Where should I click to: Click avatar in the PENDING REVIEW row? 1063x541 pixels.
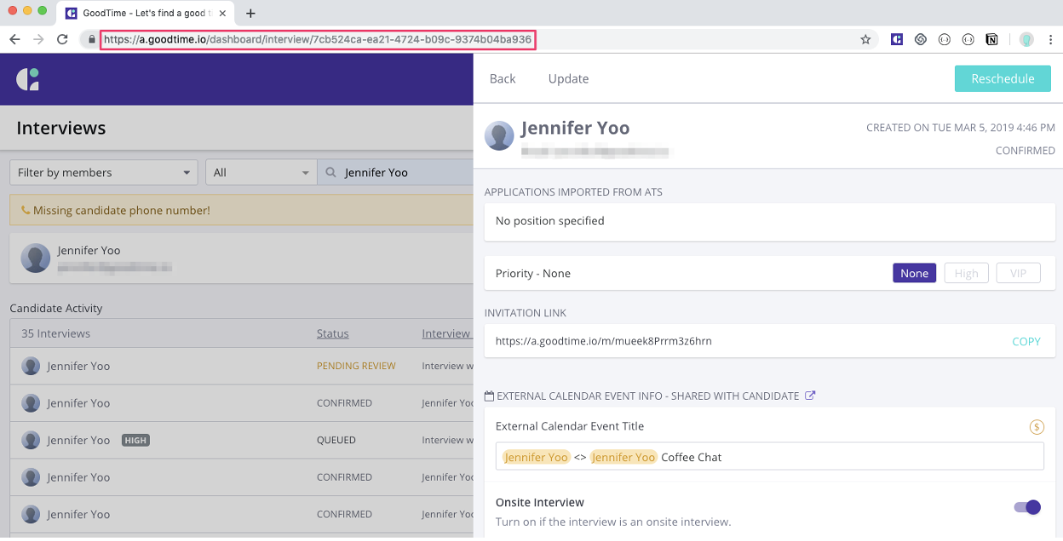click(x=31, y=366)
